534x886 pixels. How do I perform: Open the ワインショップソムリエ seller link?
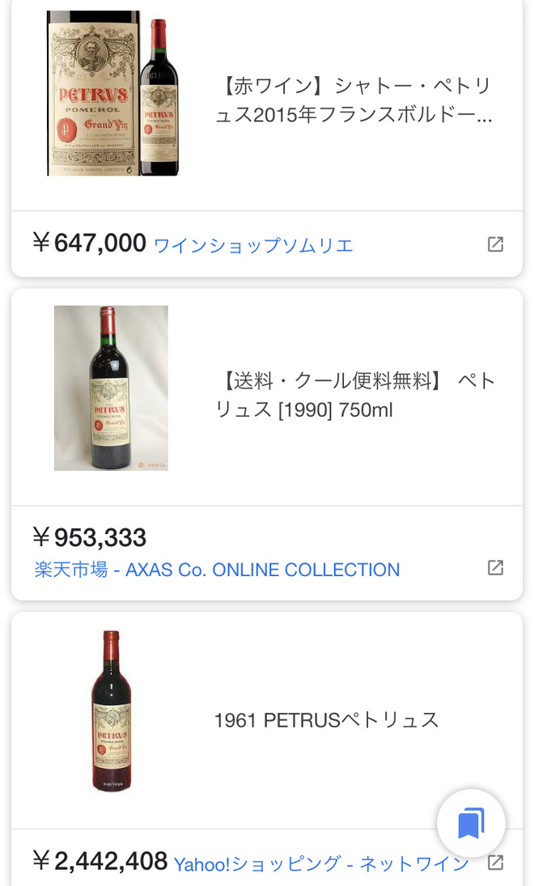pyautogui.click(x=253, y=245)
